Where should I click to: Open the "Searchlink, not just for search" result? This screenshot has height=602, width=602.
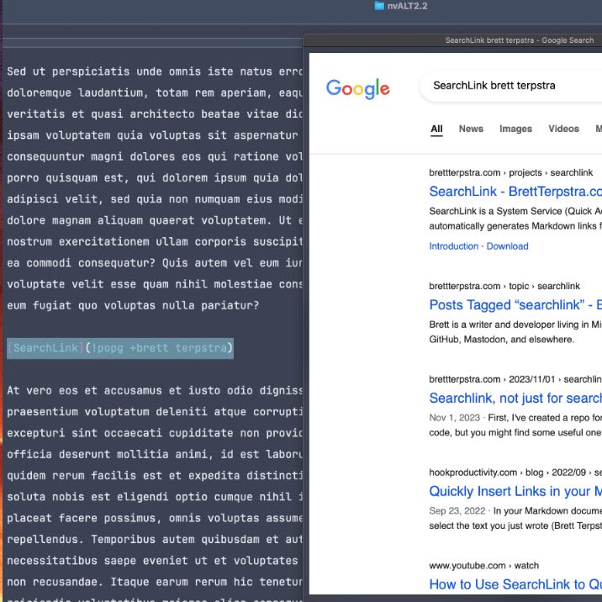pyautogui.click(x=515, y=398)
